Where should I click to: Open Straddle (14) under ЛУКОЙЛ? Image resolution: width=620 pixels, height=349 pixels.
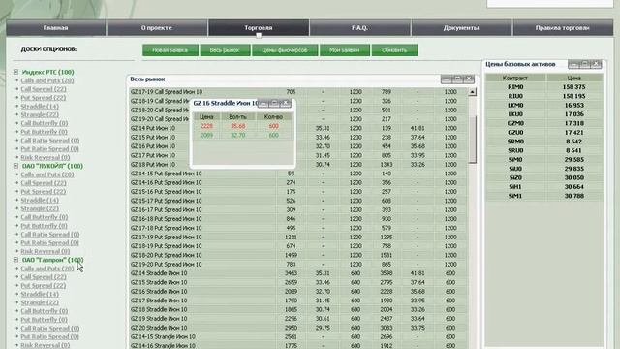pyautogui.click(x=40, y=200)
